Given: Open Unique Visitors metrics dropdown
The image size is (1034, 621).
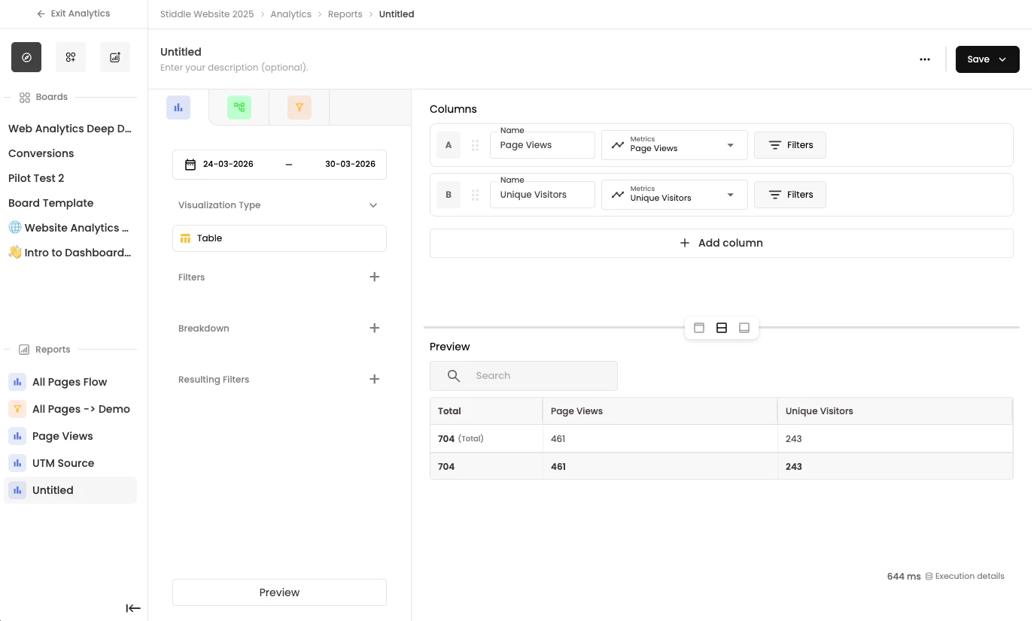Looking at the screenshot, I should point(674,195).
